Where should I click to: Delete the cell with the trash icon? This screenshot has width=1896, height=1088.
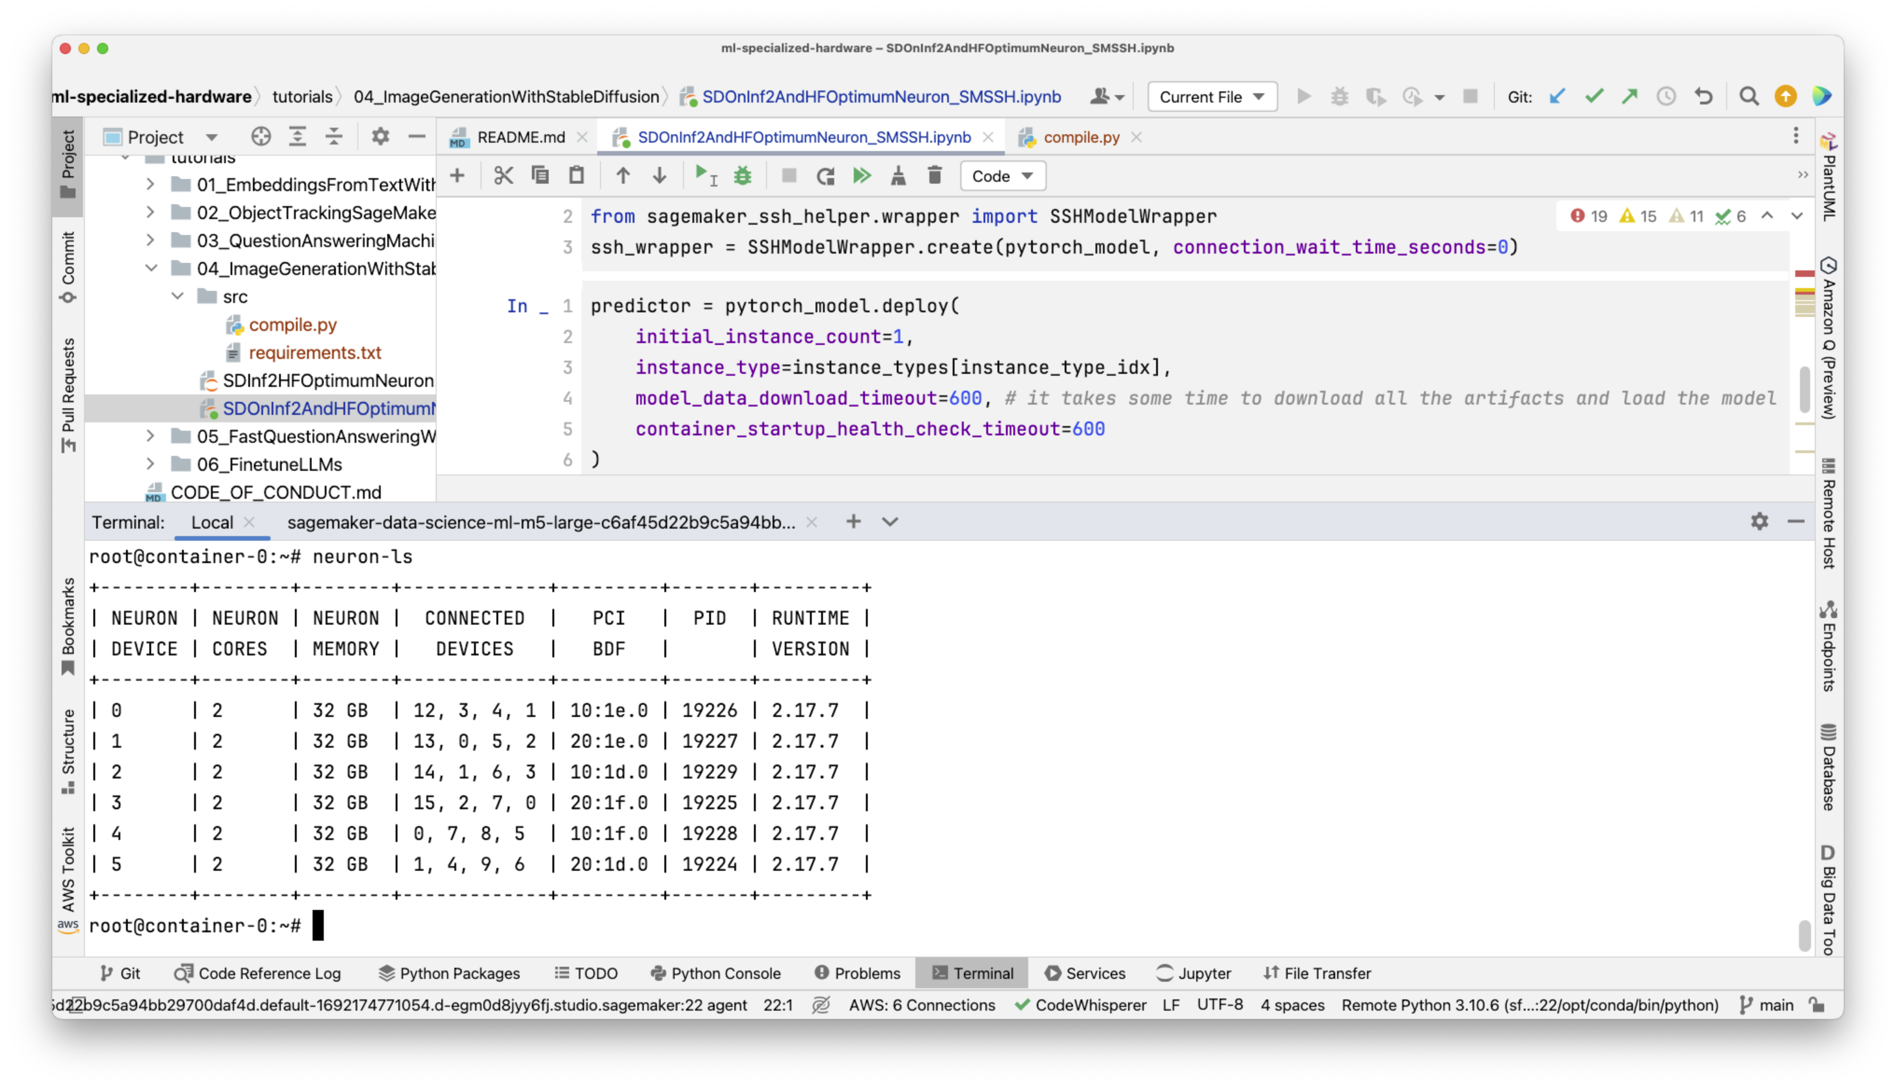click(934, 176)
